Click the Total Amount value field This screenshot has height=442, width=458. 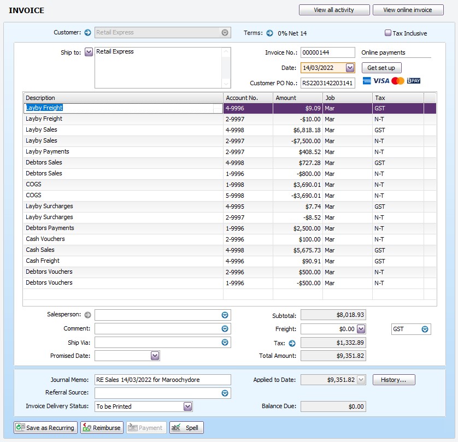333,356
